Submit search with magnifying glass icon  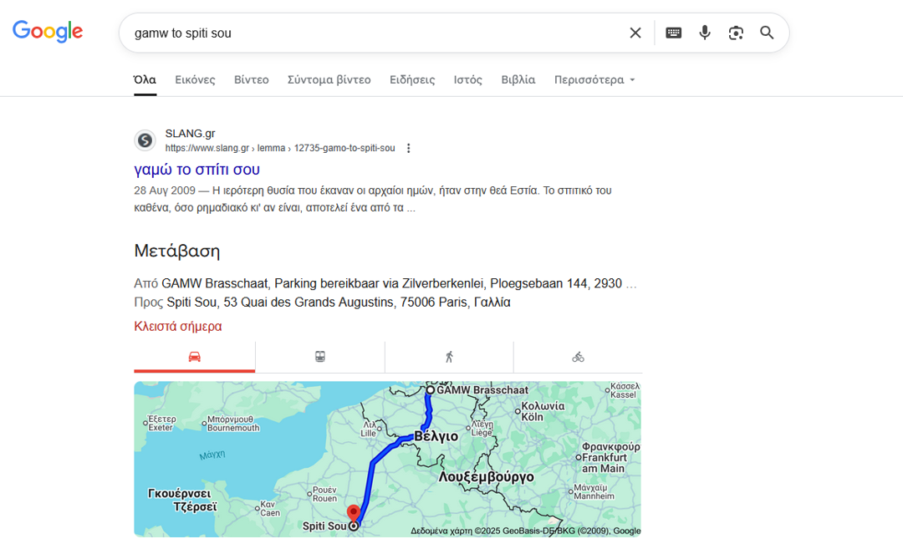pyautogui.click(x=767, y=33)
